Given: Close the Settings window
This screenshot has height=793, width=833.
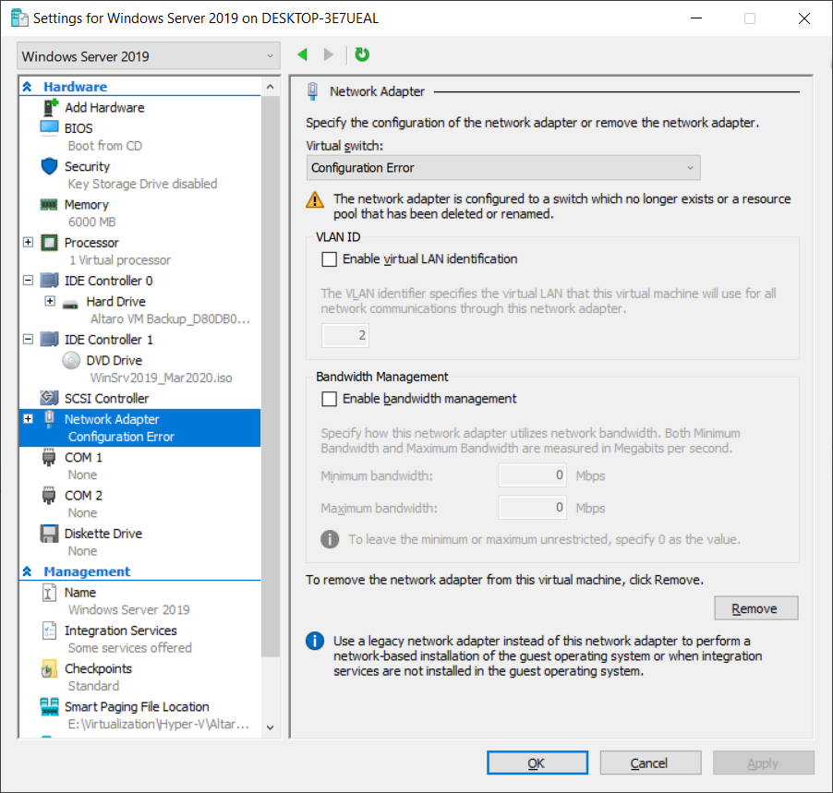Looking at the screenshot, I should click(x=804, y=18).
